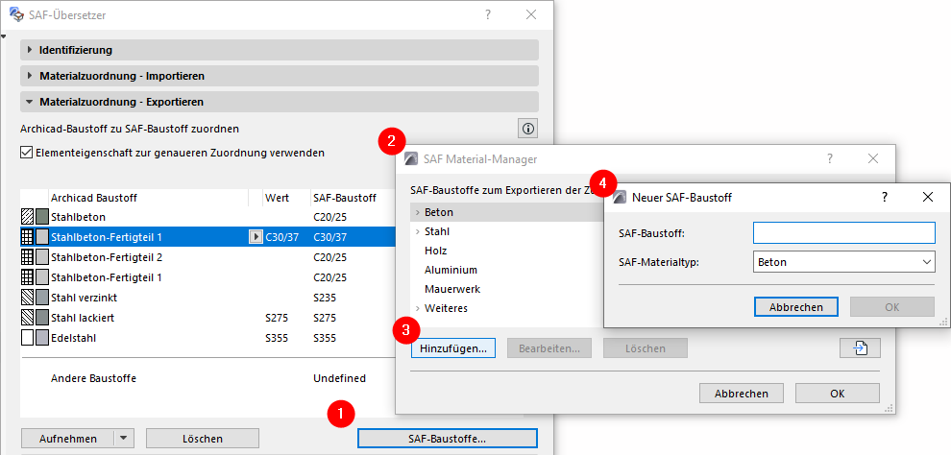Click Abbrechen in Neuer SAF-Baustoff dialog

coord(796,307)
